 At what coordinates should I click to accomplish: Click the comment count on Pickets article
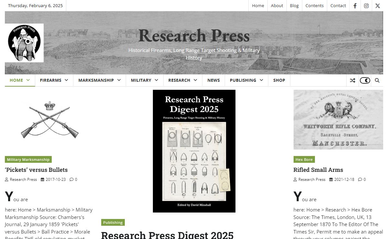[x=73, y=180]
